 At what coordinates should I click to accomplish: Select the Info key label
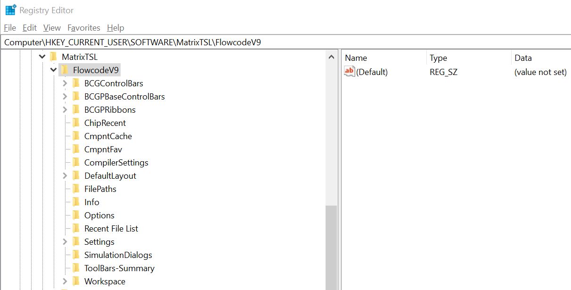coord(92,202)
